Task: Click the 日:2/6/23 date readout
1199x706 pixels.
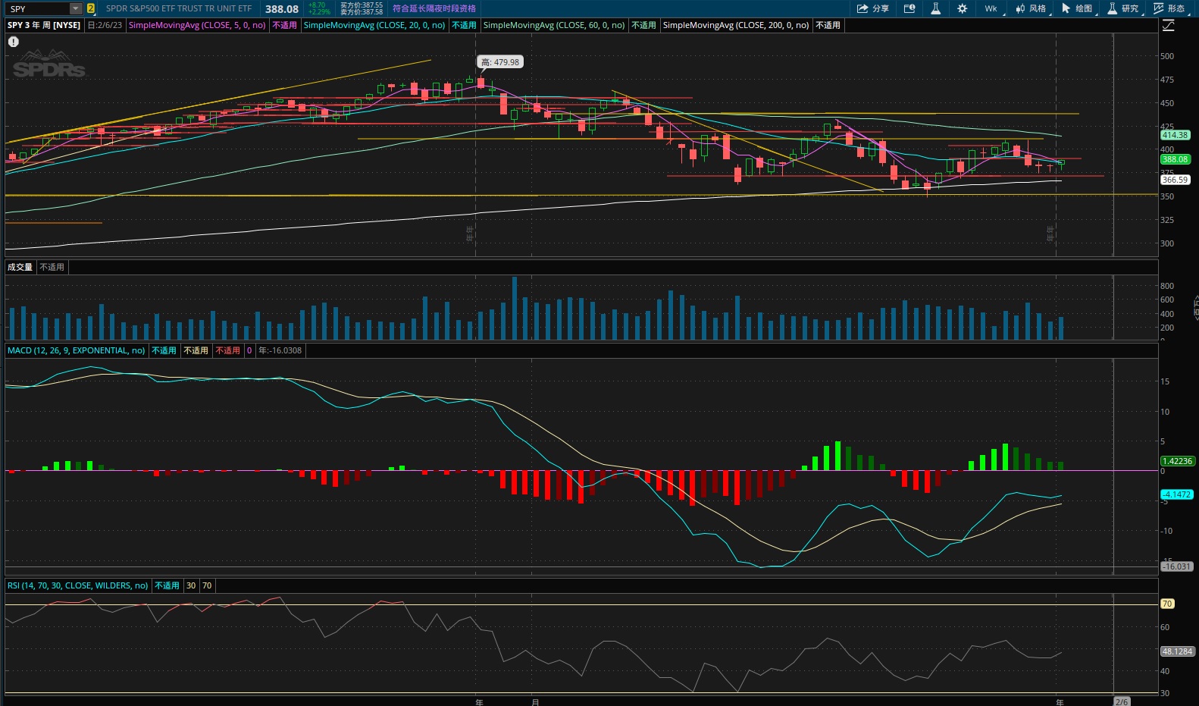Action: click(x=105, y=25)
